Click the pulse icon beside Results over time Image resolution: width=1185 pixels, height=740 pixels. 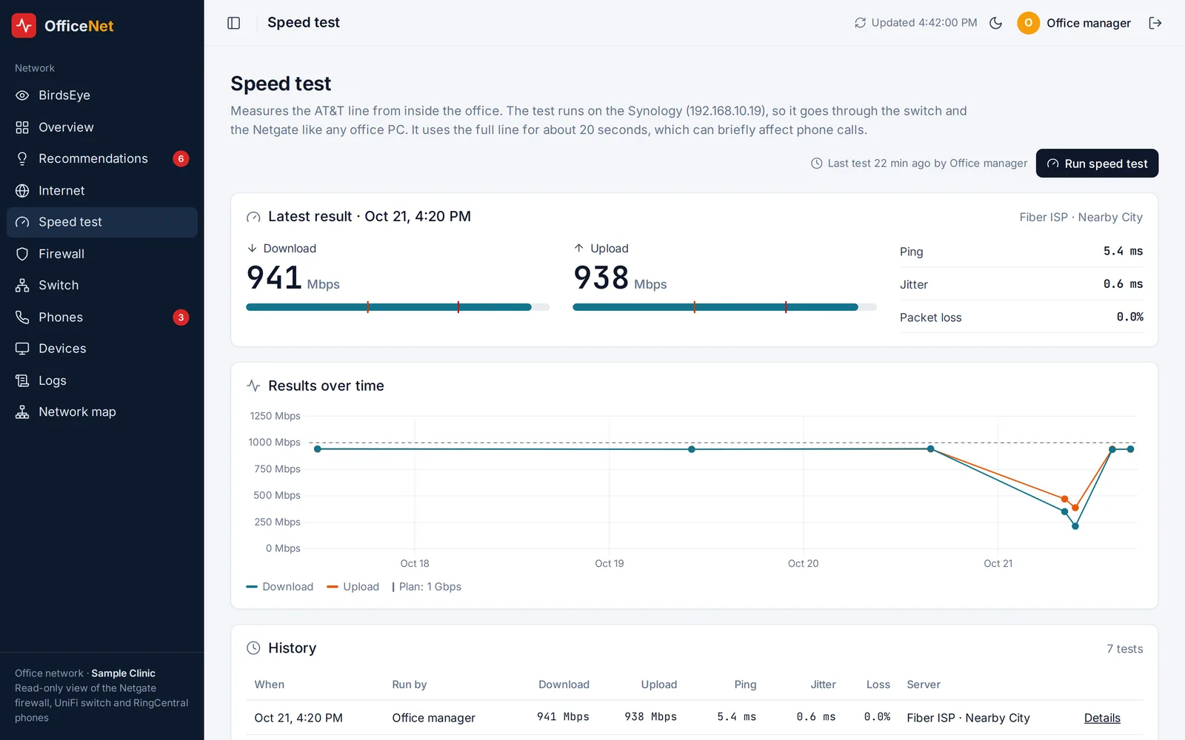pos(253,386)
